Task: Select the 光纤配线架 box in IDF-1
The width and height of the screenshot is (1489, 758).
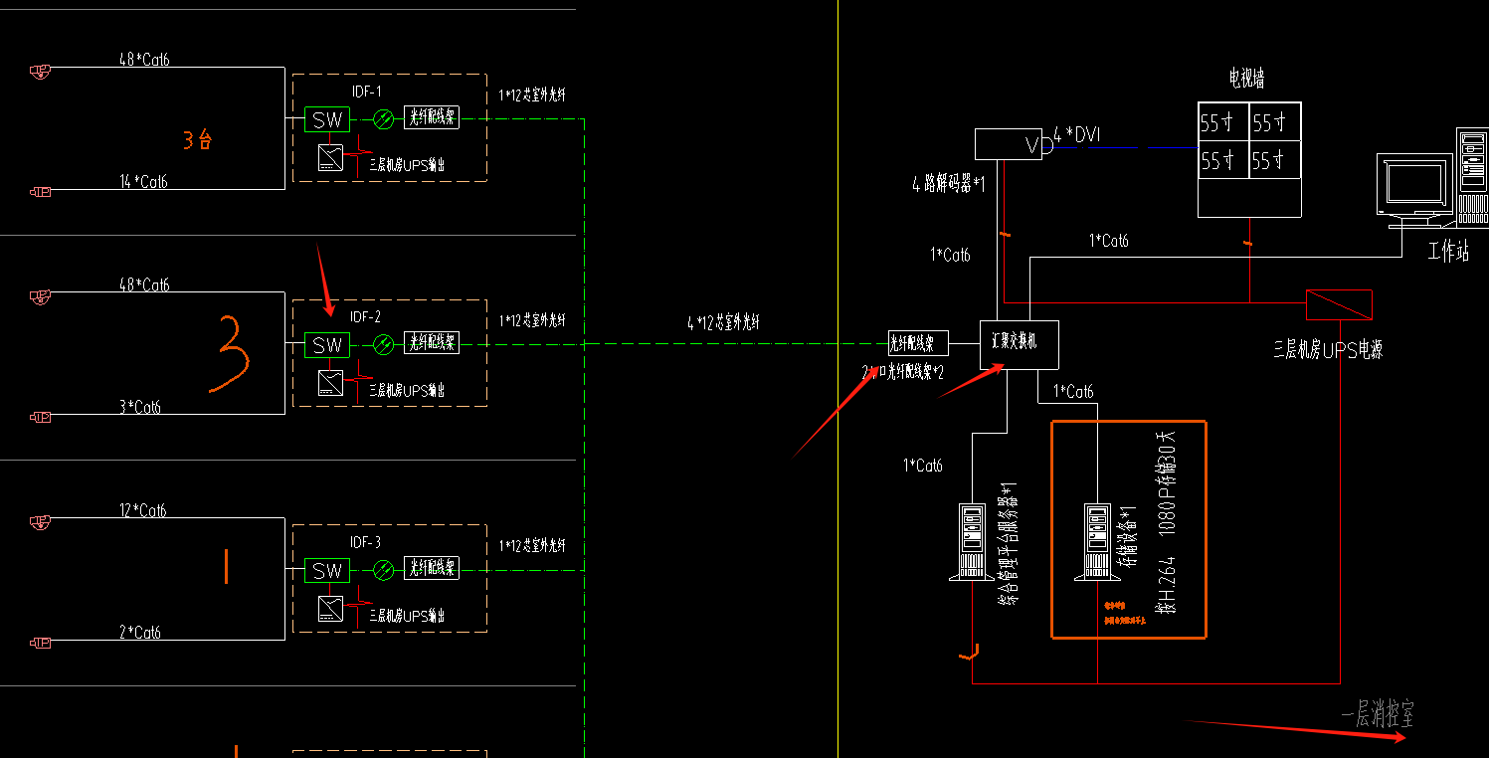Action: tap(432, 118)
